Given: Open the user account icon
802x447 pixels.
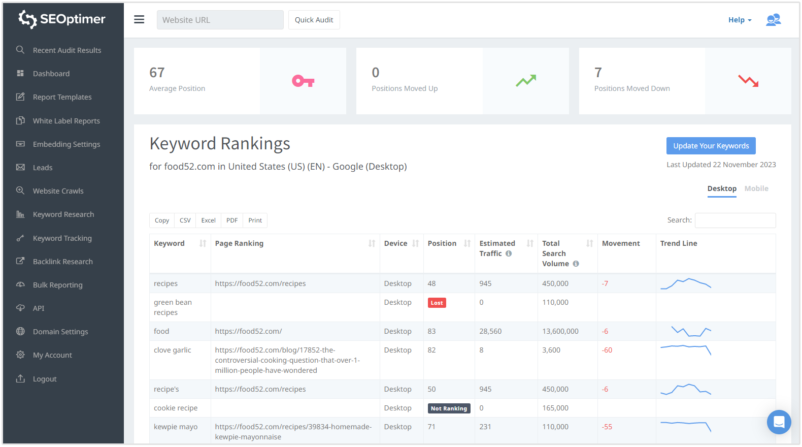Looking at the screenshot, I should coord(773,20).
